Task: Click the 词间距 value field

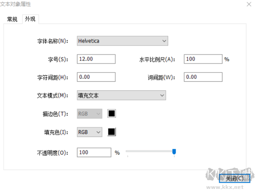Action: pos(203,77)
